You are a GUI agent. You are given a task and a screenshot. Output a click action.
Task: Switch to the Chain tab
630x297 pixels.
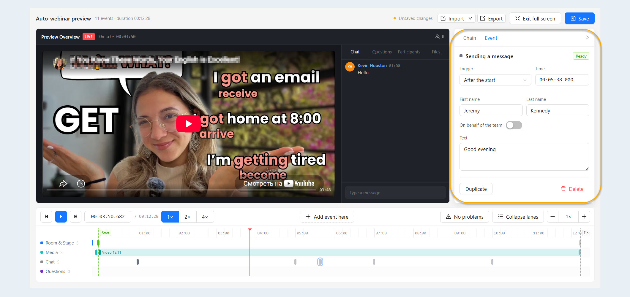(470, 38)
